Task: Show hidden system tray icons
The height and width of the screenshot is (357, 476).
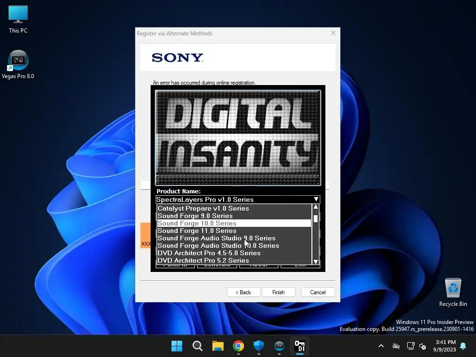Action: tap(381, 346)
